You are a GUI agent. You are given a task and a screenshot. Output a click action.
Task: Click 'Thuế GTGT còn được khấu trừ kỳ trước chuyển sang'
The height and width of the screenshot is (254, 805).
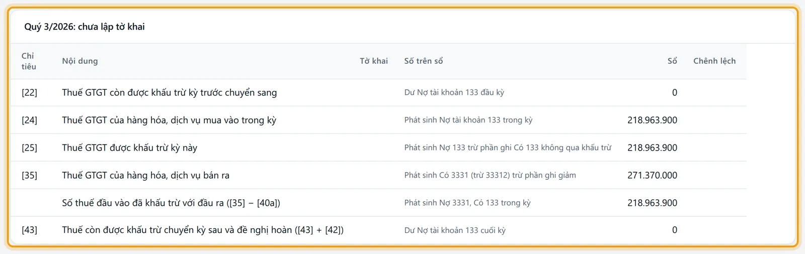pyautogui.click(x=170, y=92)
